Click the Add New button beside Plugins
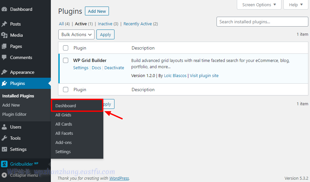 [x=97, y=11]
